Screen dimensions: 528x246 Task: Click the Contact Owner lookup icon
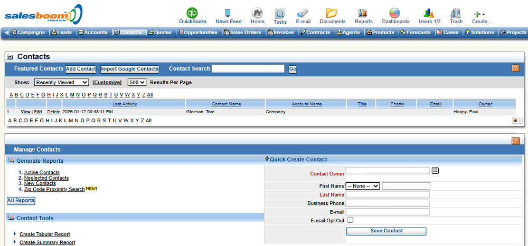[435, 171]
